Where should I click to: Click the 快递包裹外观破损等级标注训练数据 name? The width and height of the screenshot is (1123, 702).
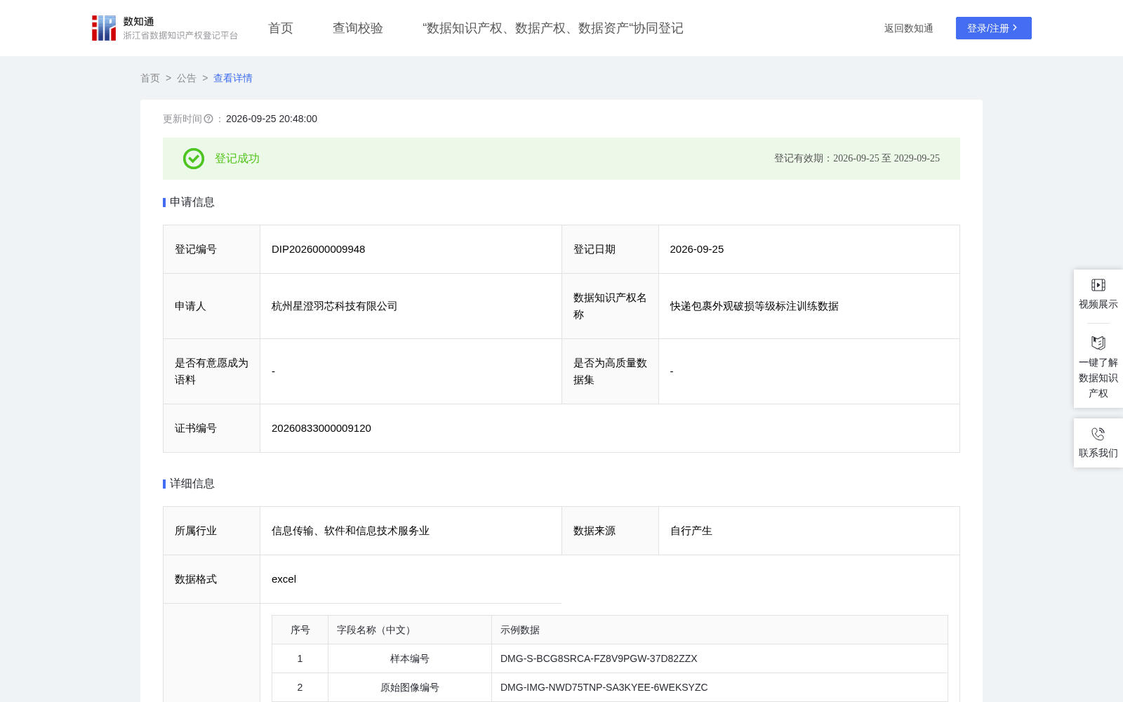click(x=755, y=306)
